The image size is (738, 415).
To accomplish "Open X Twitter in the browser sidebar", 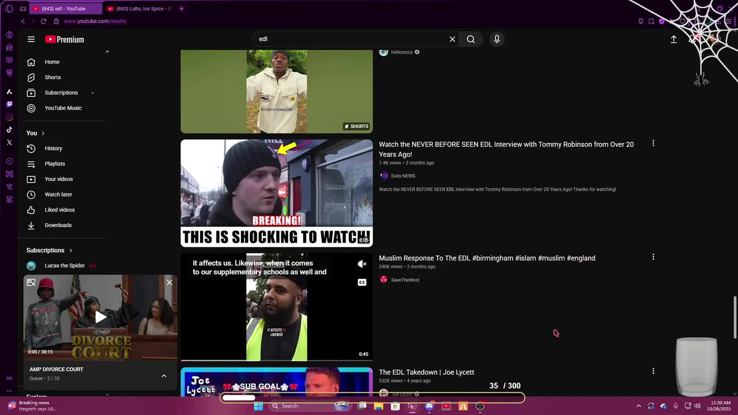I will click(9, 142).
